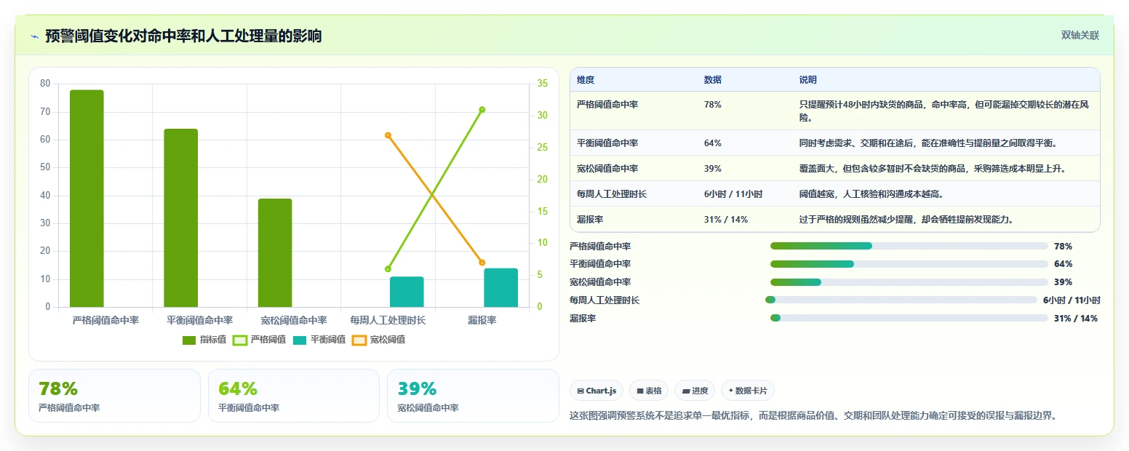Viewport: 1129px width, 451px height.
Task: Click description starting 覆盖面大
Action: (933, 169)
